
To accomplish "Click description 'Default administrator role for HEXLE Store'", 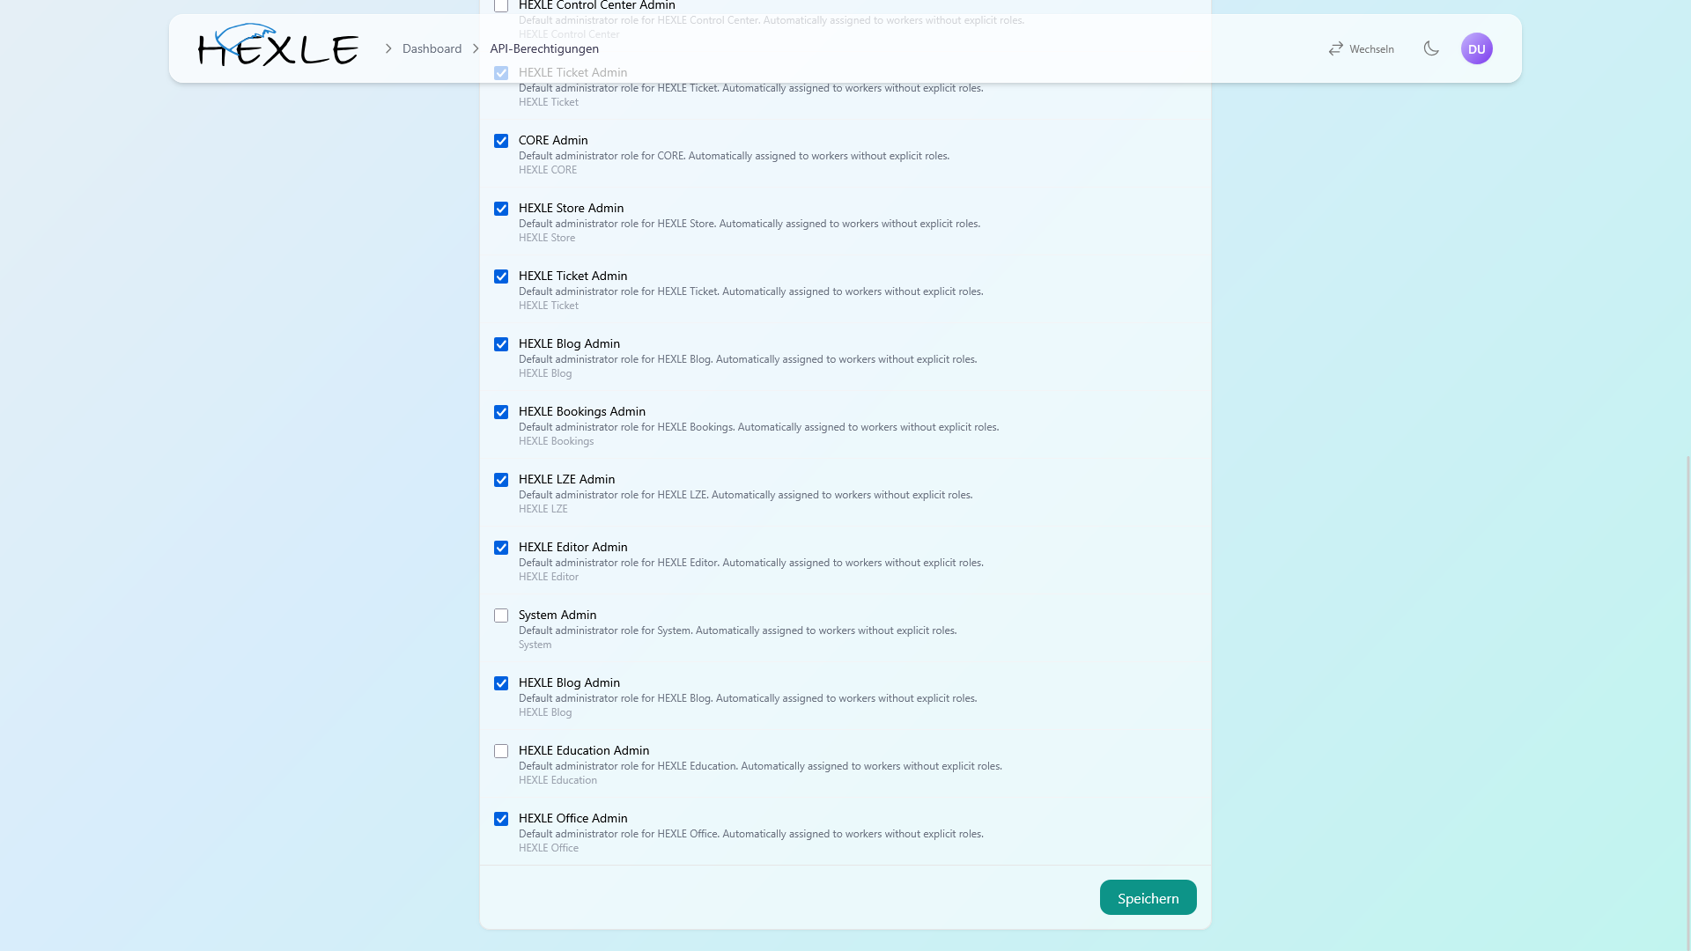I will click(750, 224).
